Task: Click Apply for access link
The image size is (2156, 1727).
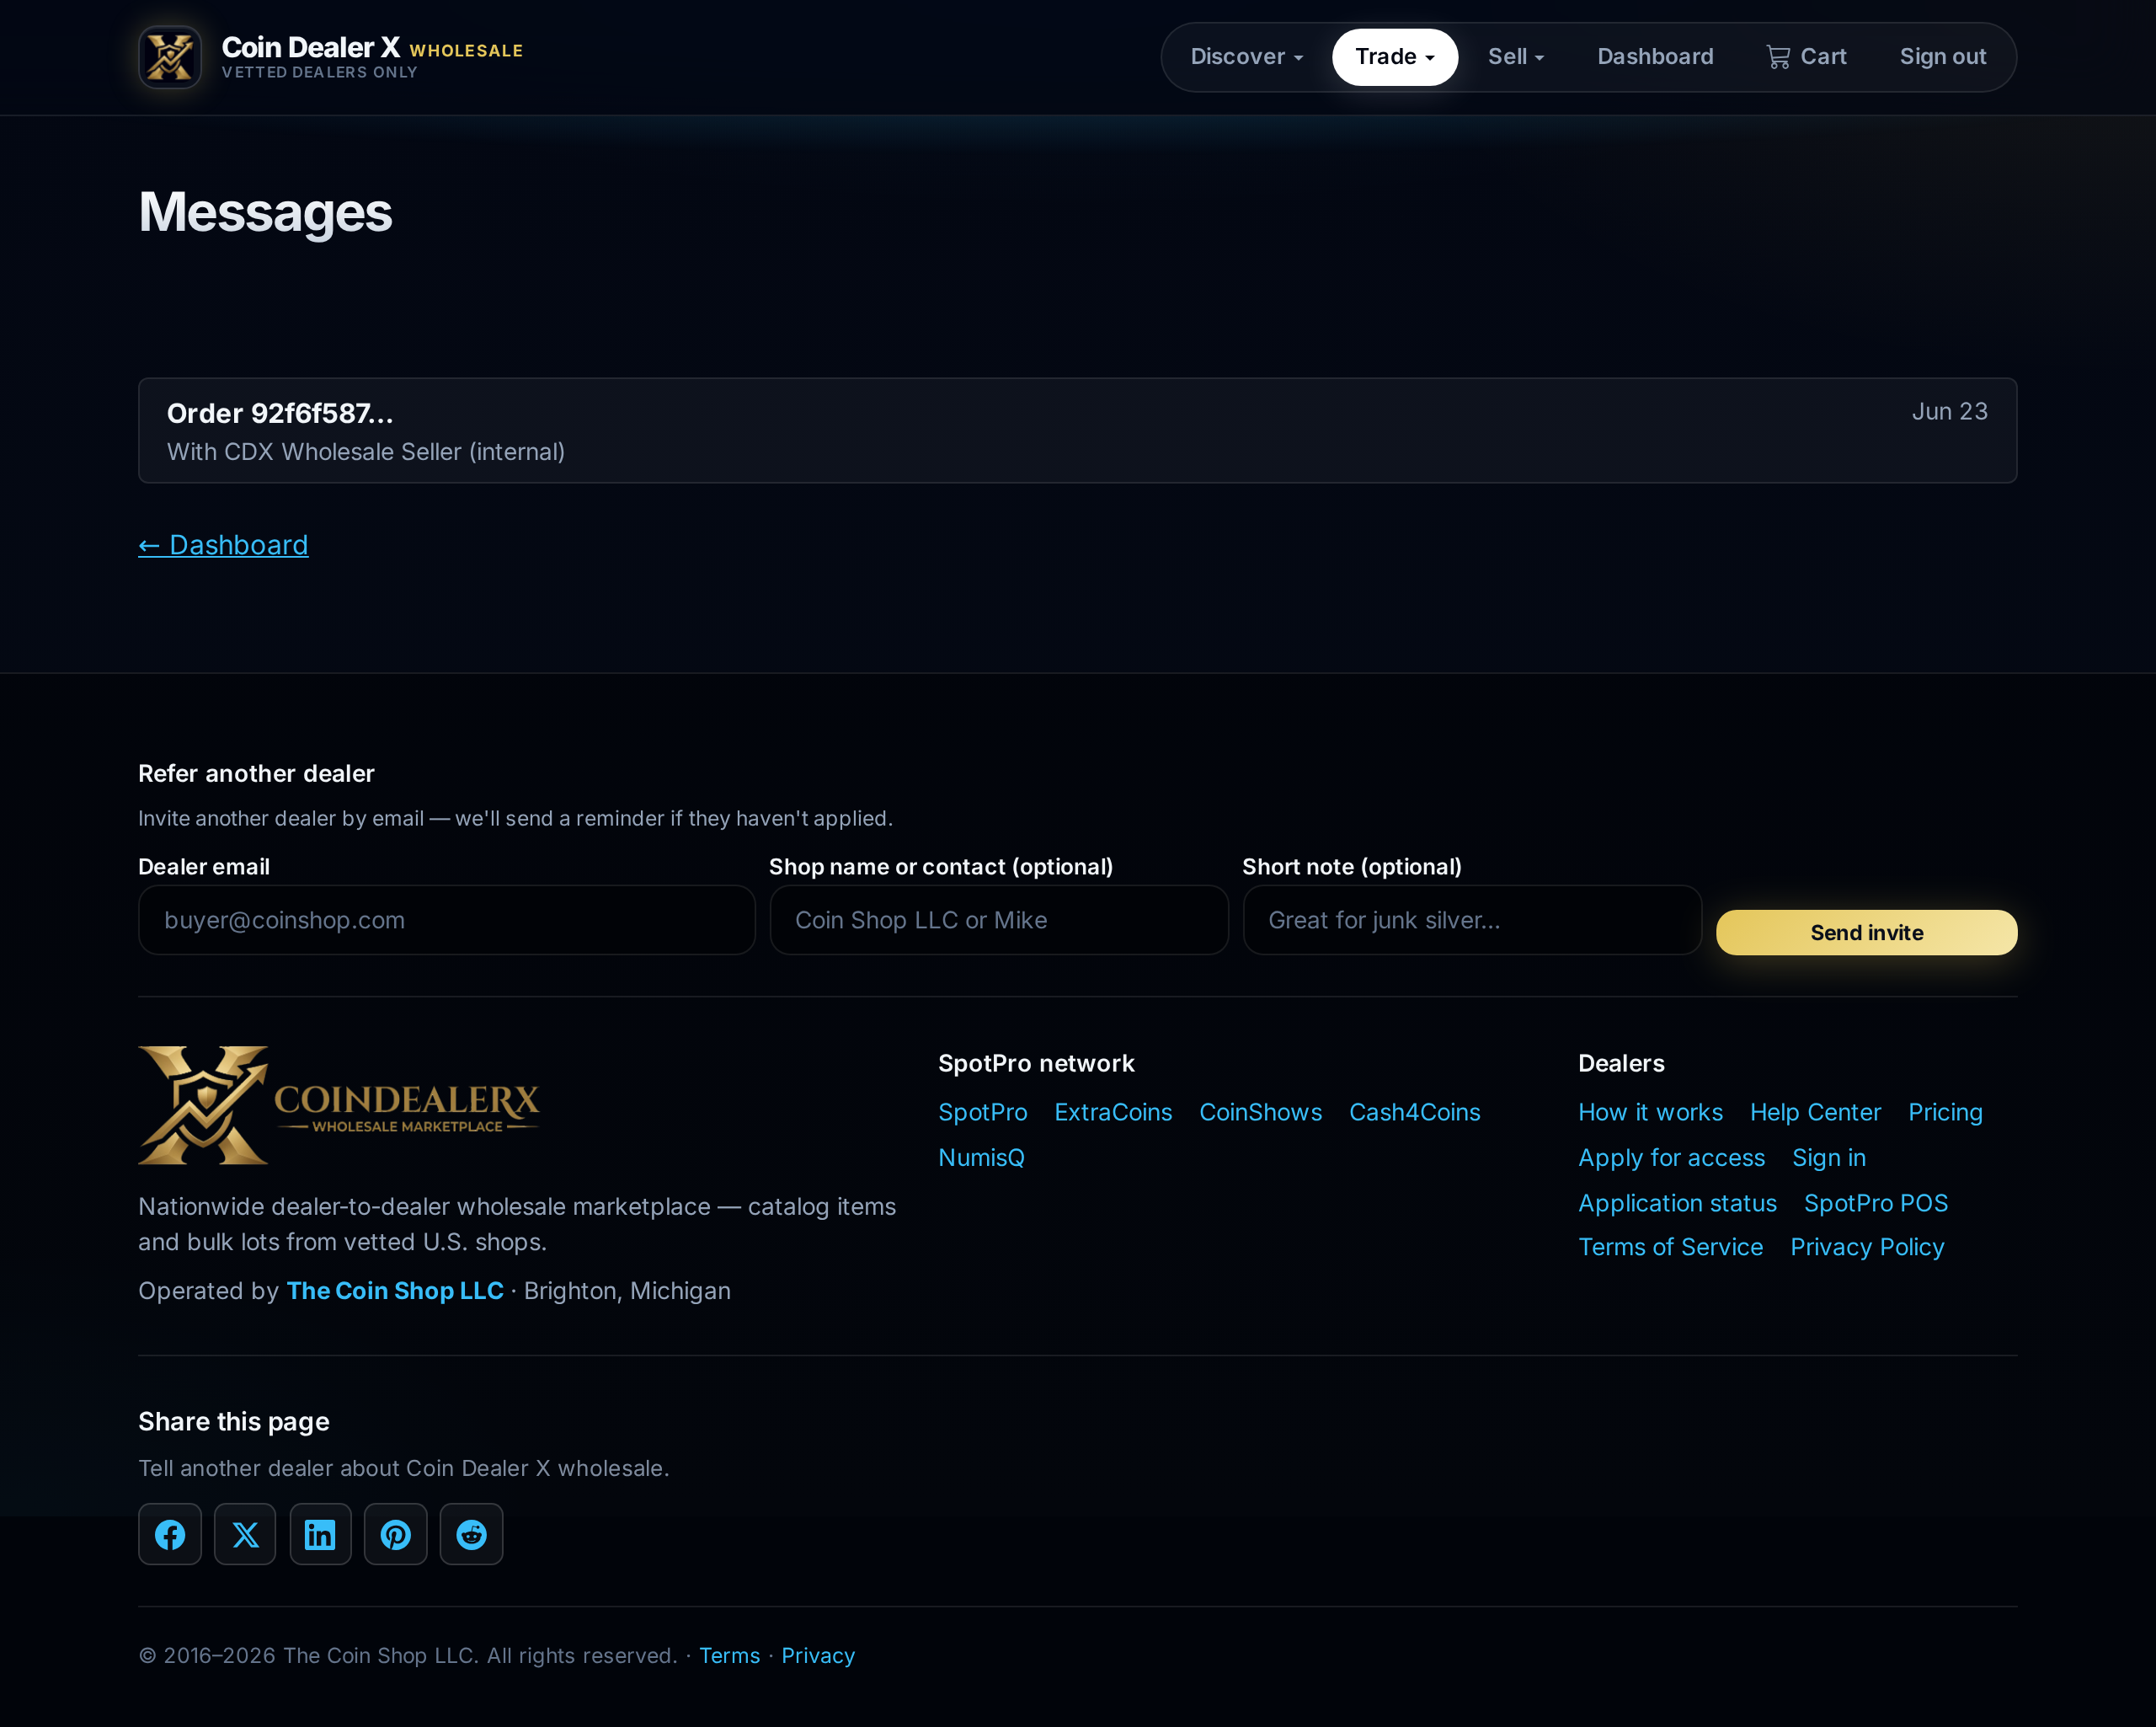Action: point(1671,1158)
